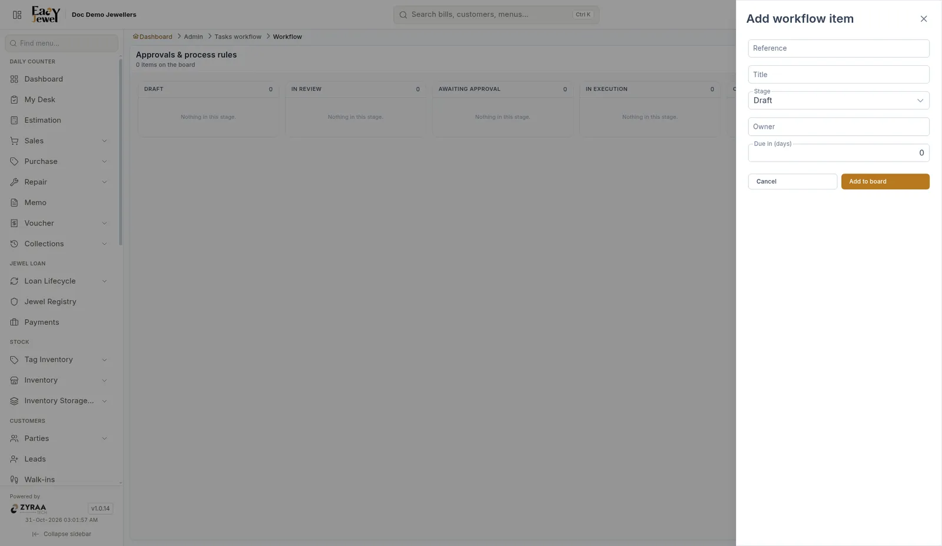Click the Inventory store icon

coord(14,380)
